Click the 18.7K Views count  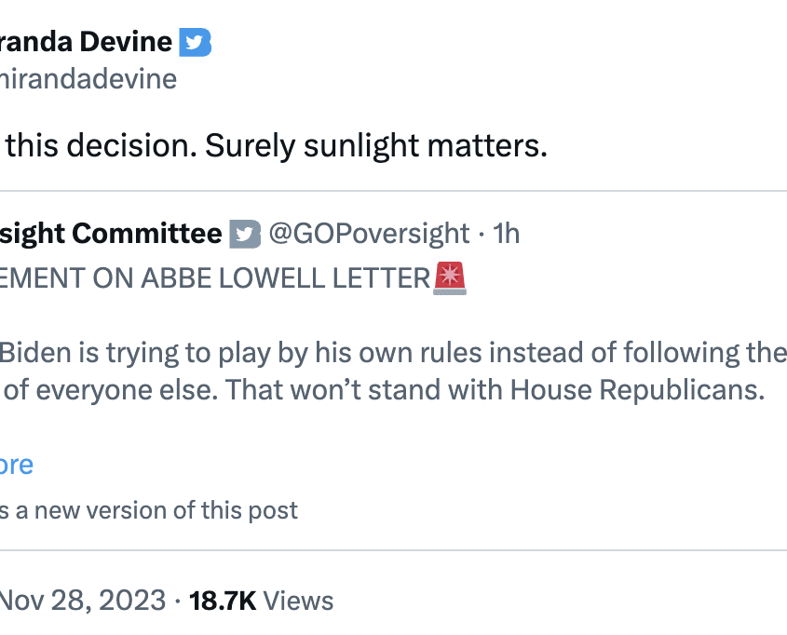[x=261, y=601]
